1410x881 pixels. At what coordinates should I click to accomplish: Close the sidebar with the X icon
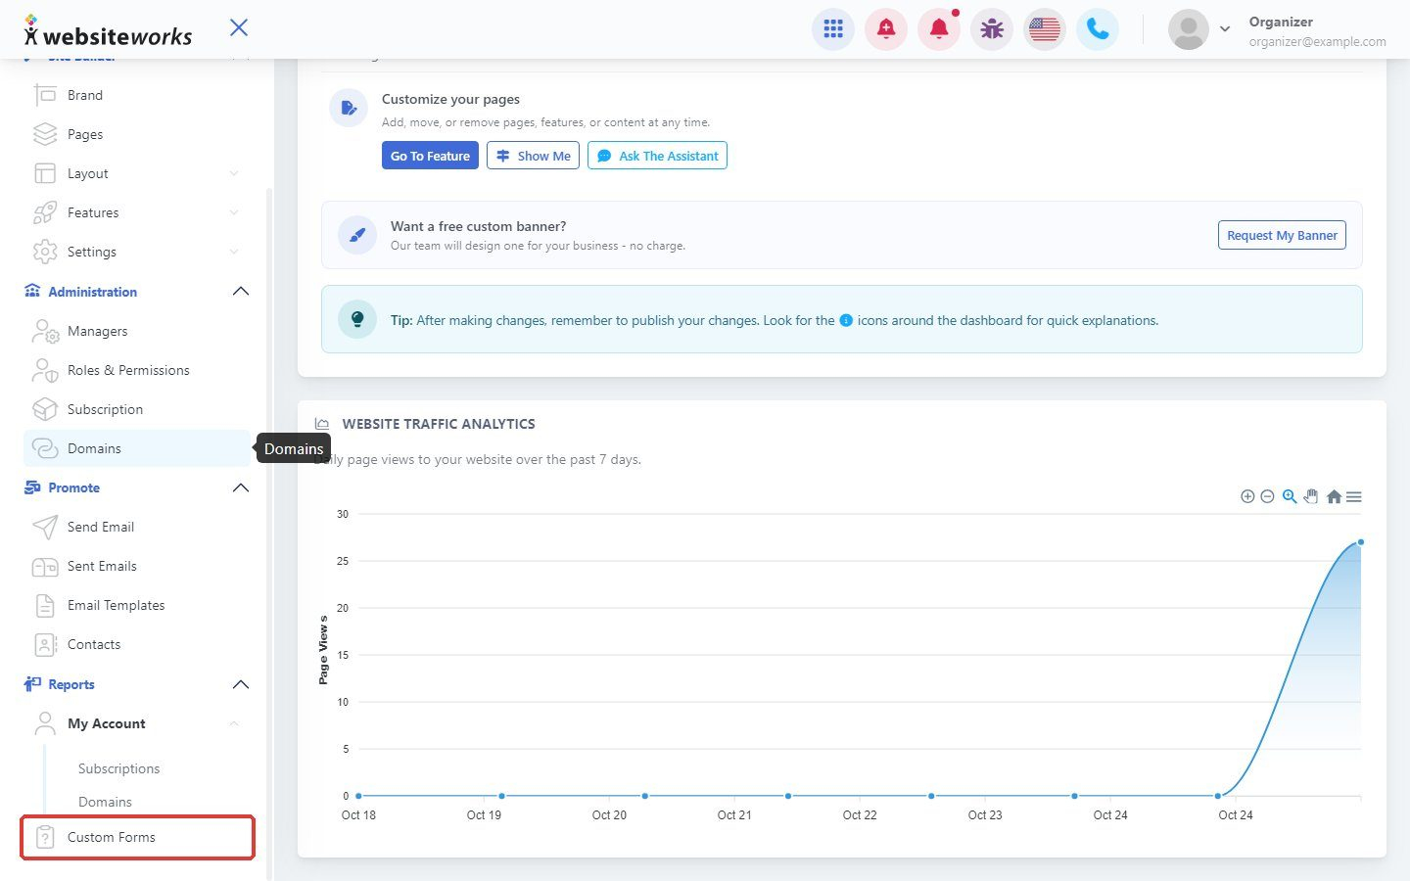click(x=239, y=27)
